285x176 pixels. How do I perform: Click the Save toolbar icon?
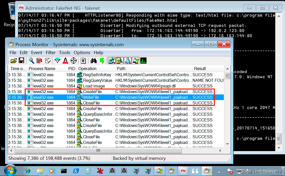pyautogui.click(x=22, y=61)
